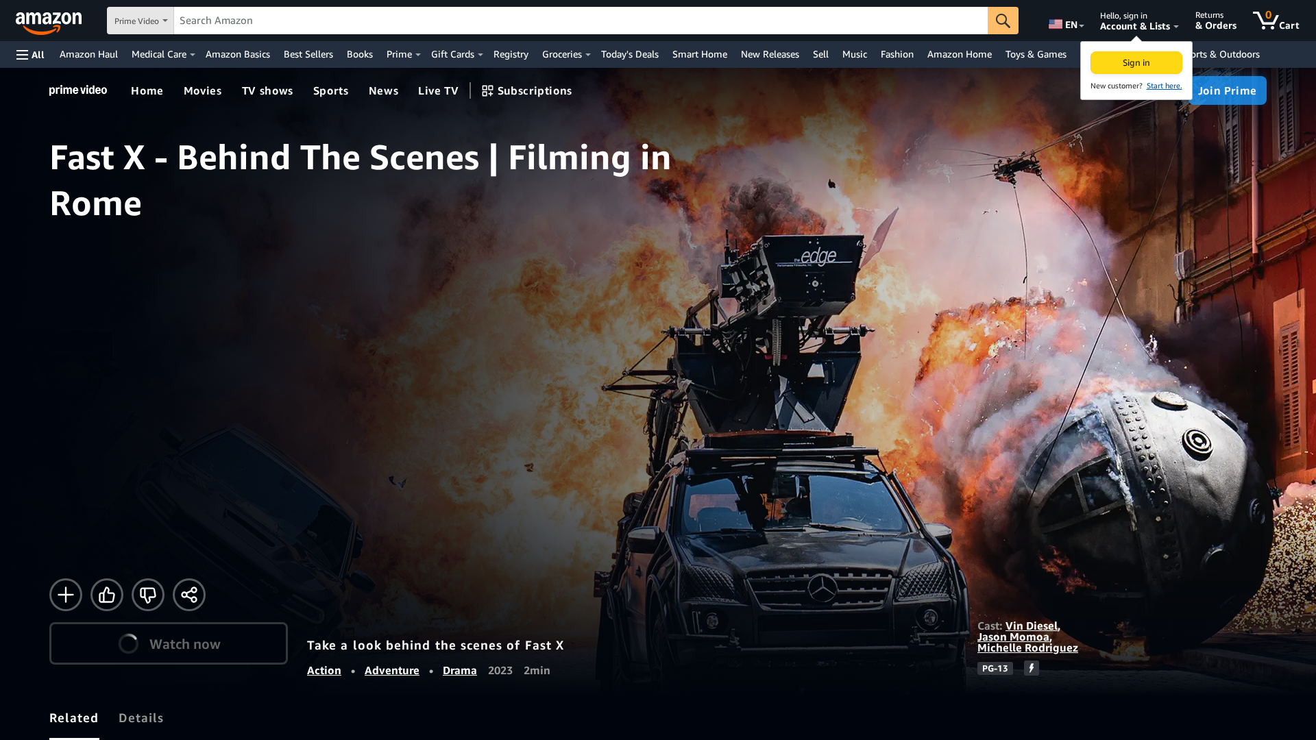Image resolution: width=1316 pixels, height=740 pixels.
Task: Open Toys & Games link
Action: pos(1036,54)
